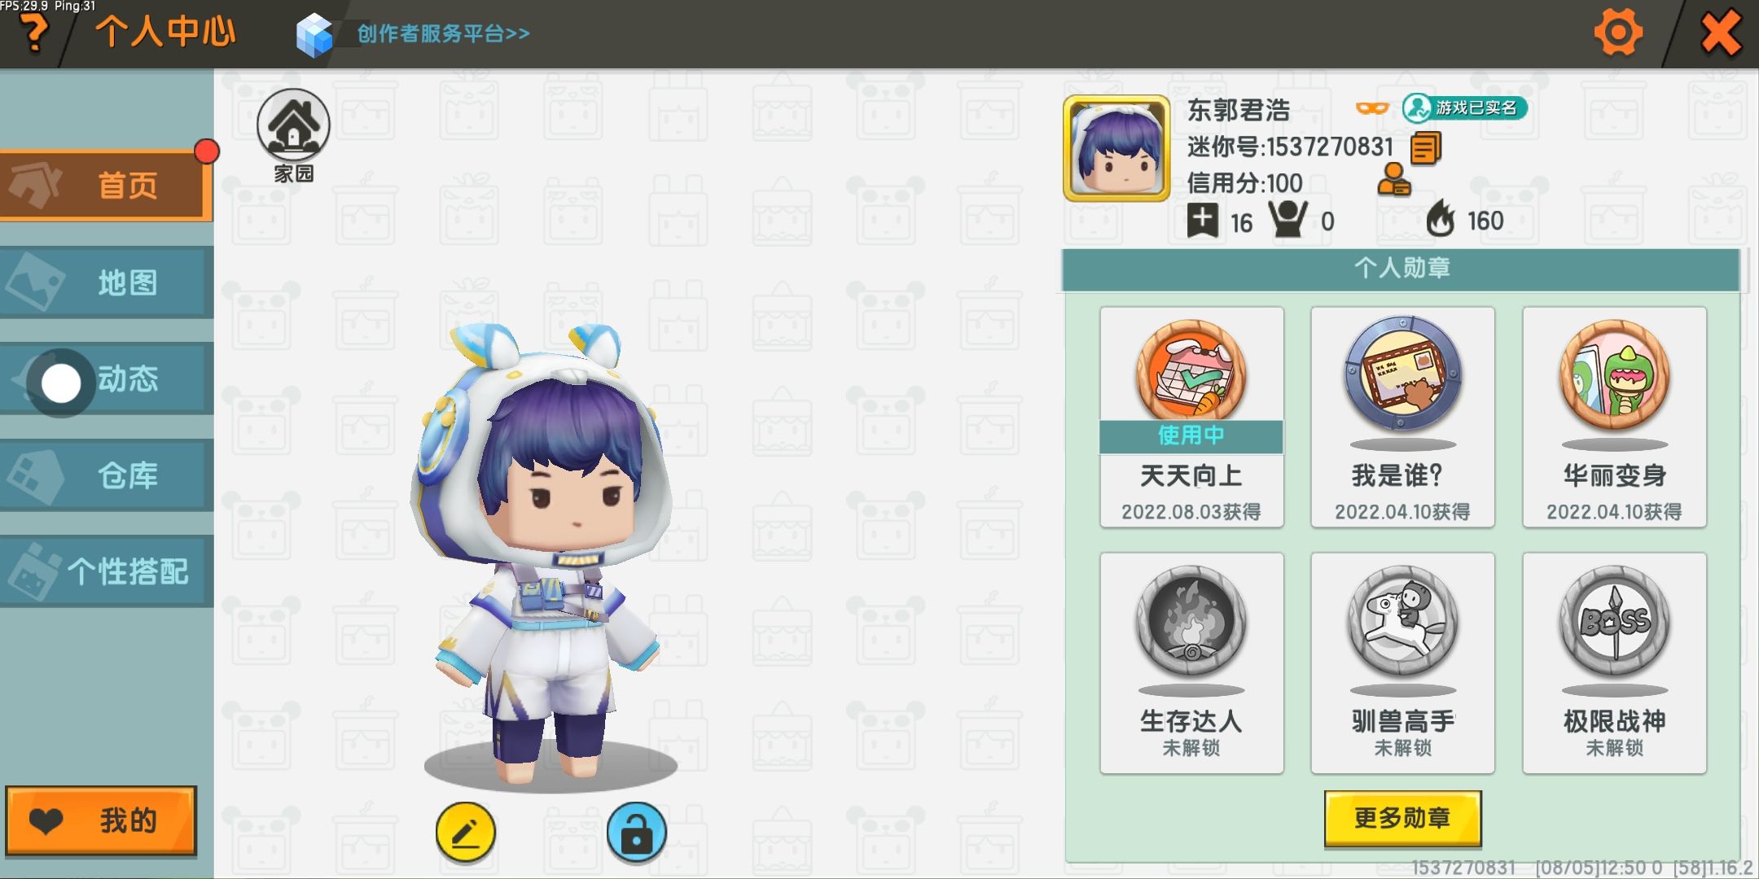Click the yellow pencil edit button
Image resolution: width=1759 pixels, height=879 pixels.
465,832
